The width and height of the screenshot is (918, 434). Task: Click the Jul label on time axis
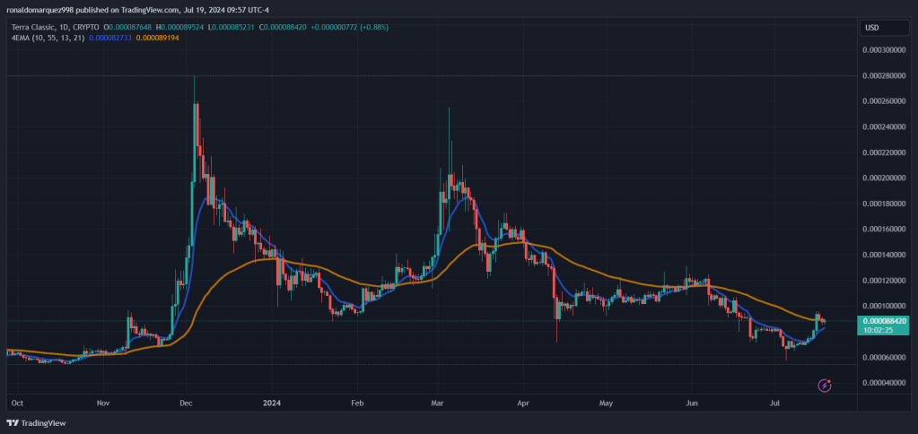[x=774, y=403]
